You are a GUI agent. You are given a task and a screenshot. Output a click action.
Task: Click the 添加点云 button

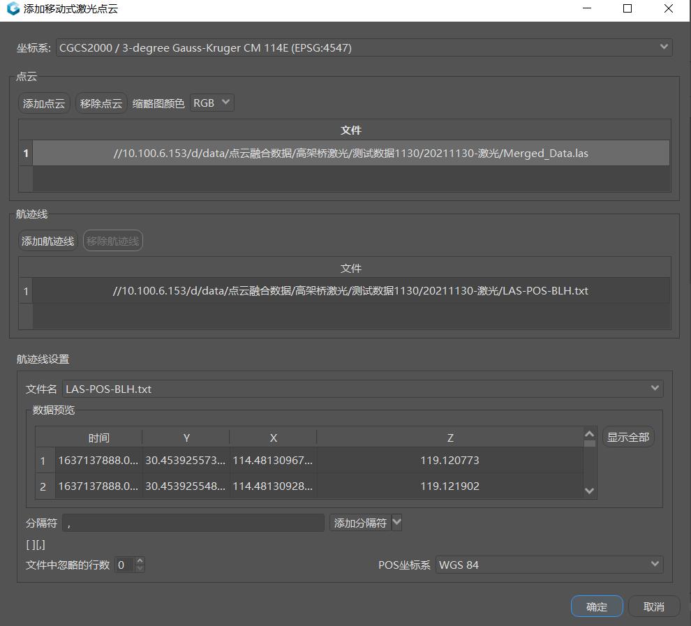pos(44,103)
